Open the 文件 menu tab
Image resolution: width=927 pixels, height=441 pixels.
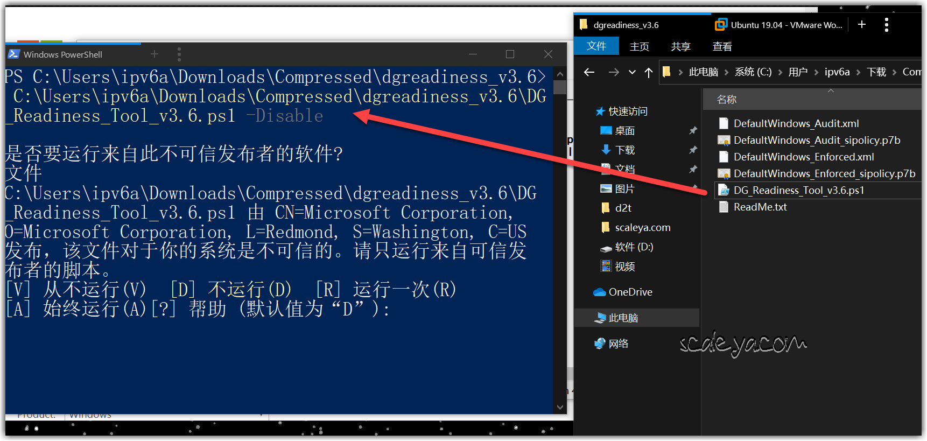pos(596,46)
